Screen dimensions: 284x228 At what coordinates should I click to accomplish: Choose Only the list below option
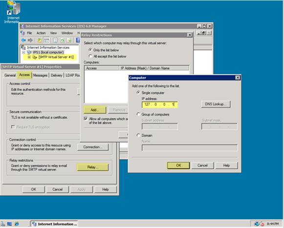click(90, 50)
